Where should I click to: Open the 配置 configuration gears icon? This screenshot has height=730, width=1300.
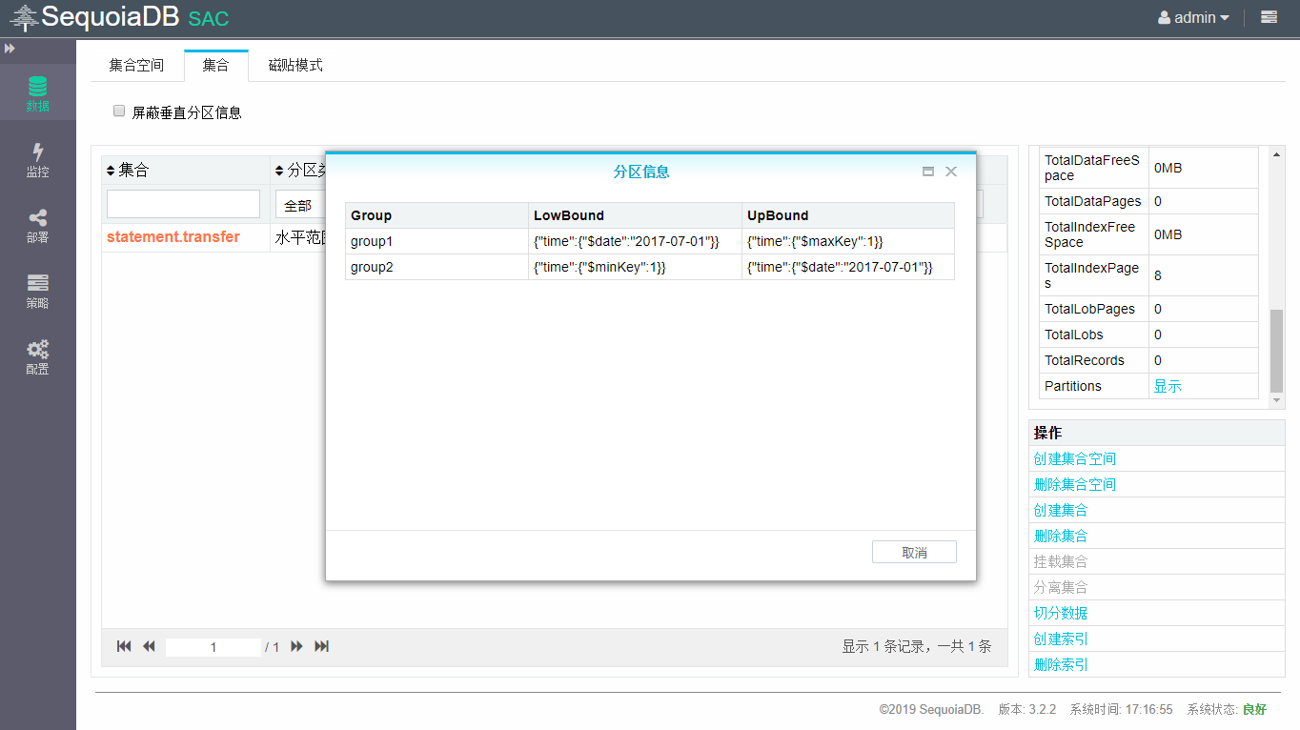click(x=37, y=349)
